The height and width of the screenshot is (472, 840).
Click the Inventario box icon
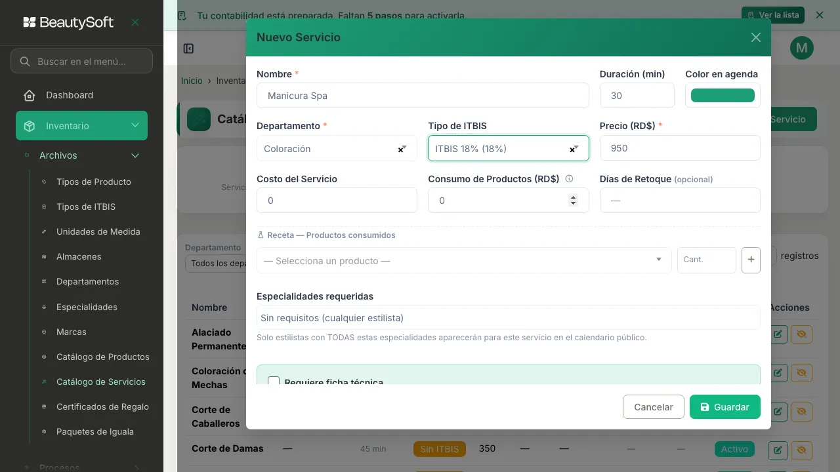click(29, 126)
